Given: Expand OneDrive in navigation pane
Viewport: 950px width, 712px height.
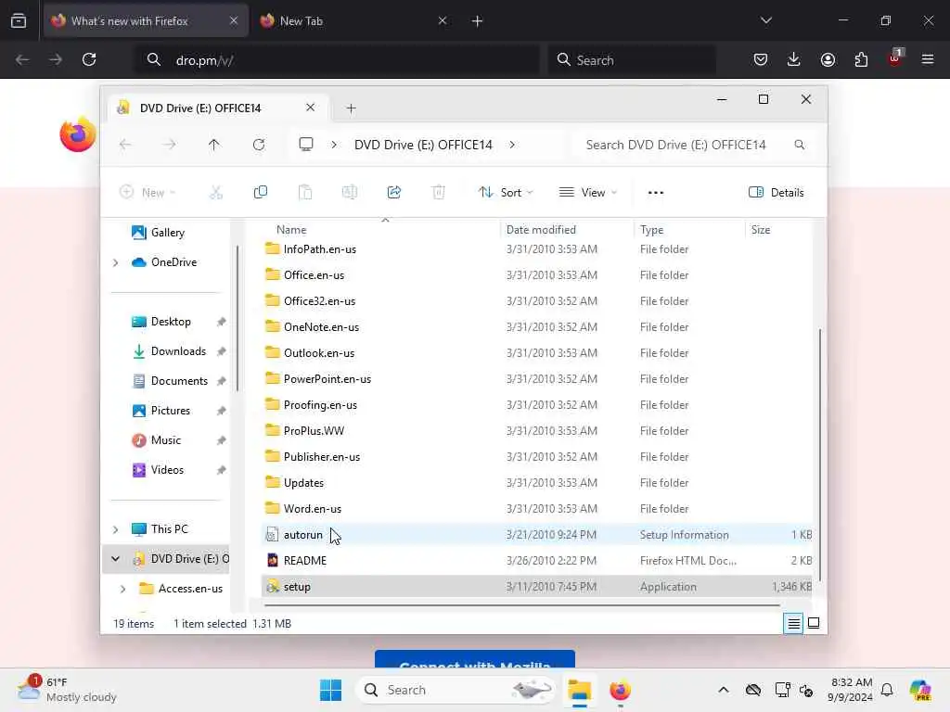Looking at the screenshot, I should (115, 262).
